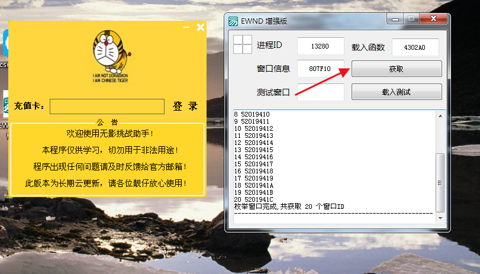Close the yellow login window
This screenshot has width=480, height=274.
point(201,27)
